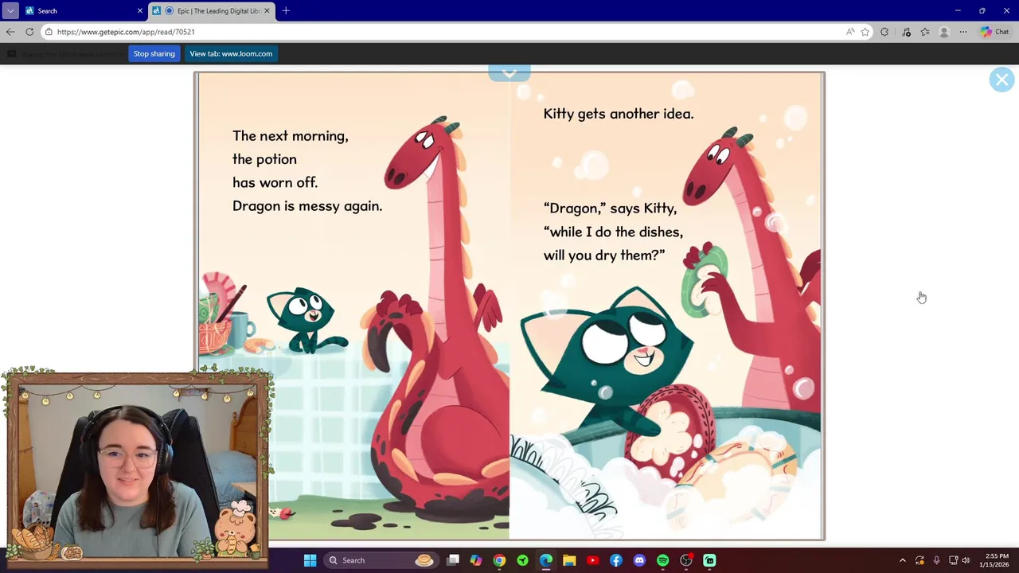Screen dimensions: 1019x573
Task: Open tab actions dropdown
Action: pos(10,11)
